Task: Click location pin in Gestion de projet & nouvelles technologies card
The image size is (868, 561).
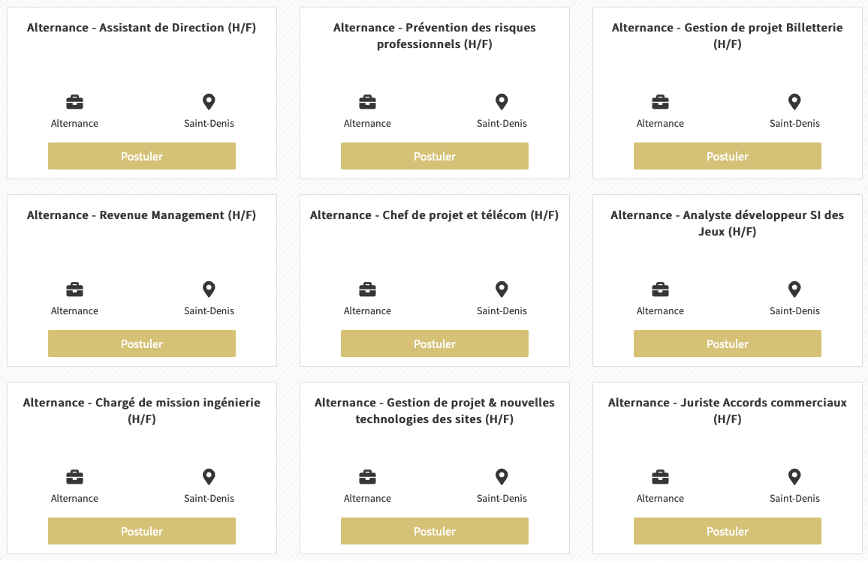Action: click(502, 476)
